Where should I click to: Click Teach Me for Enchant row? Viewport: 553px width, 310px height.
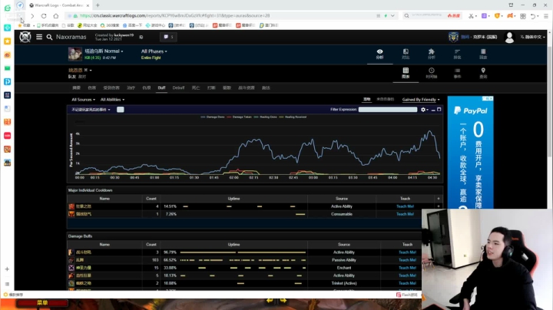(407, 268)
